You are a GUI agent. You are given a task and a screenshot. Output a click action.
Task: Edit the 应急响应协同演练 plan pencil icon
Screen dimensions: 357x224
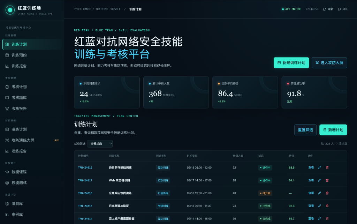pos(319,193)
